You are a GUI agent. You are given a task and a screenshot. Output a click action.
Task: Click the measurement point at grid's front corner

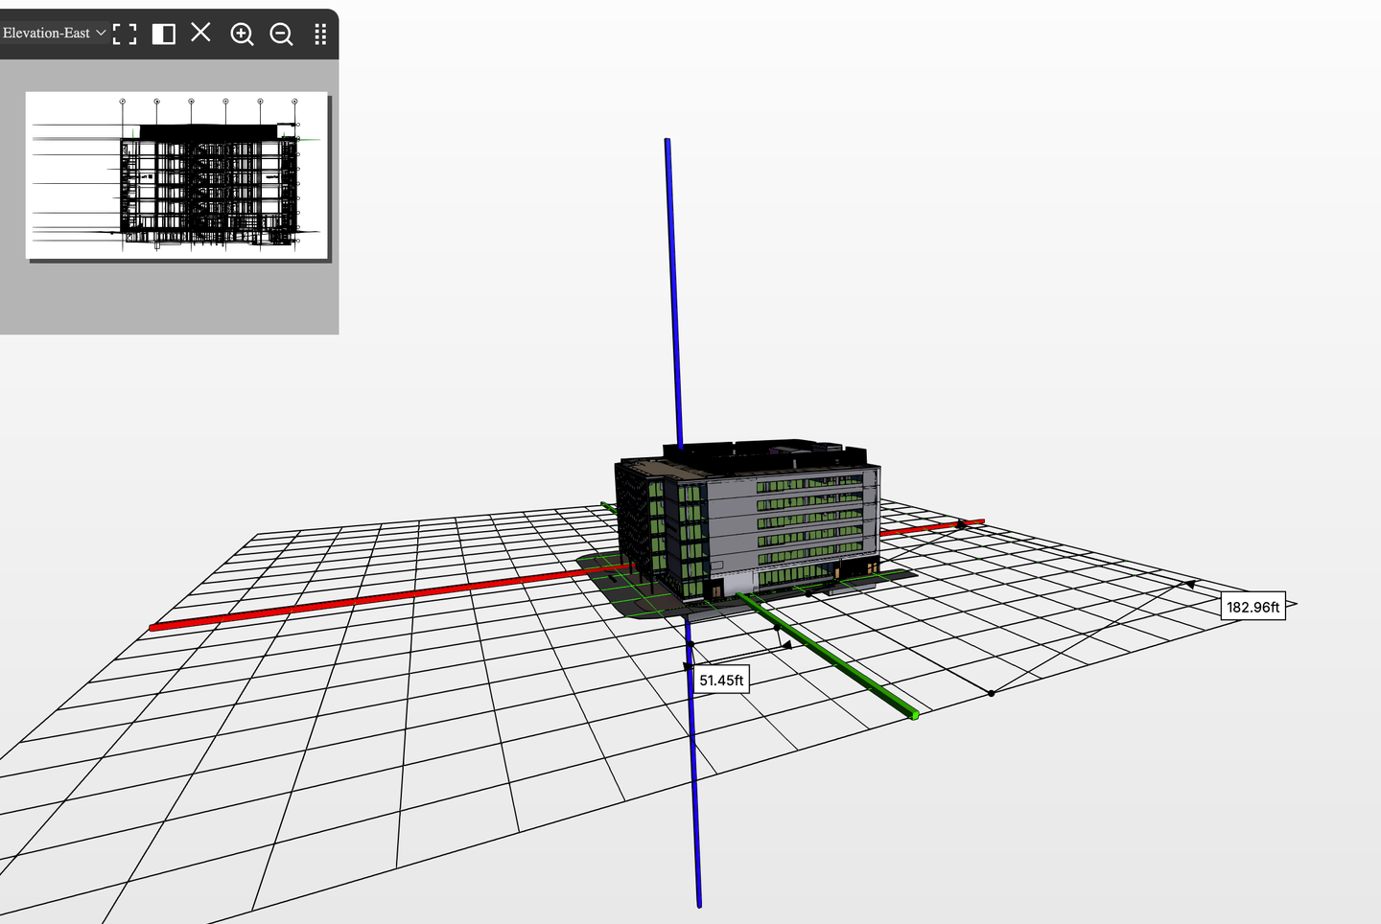pos(992,692)
